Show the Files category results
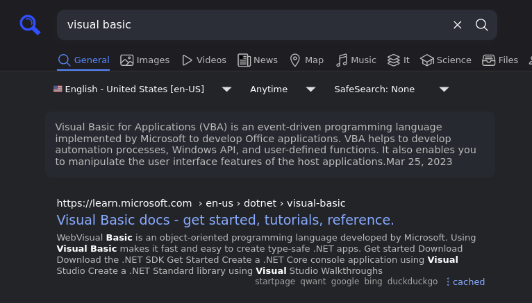Image resolution: width=532 pixels, height=303 pixels. click(500, 60)
